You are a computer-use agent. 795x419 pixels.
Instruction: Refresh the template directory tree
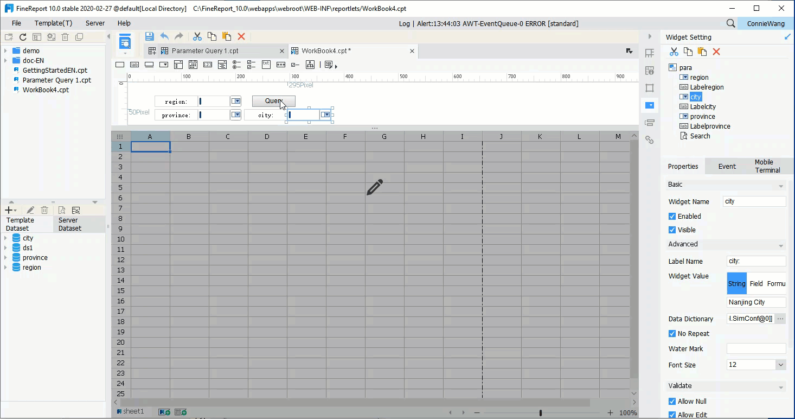[x=23, y=37]
